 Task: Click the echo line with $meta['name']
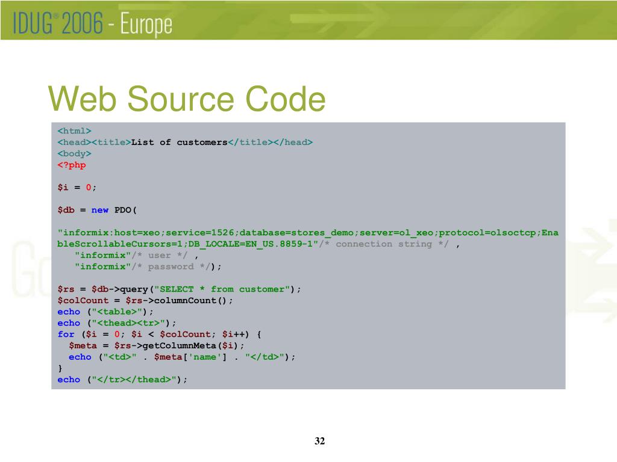pyautogui.click(x=182, y=357)
